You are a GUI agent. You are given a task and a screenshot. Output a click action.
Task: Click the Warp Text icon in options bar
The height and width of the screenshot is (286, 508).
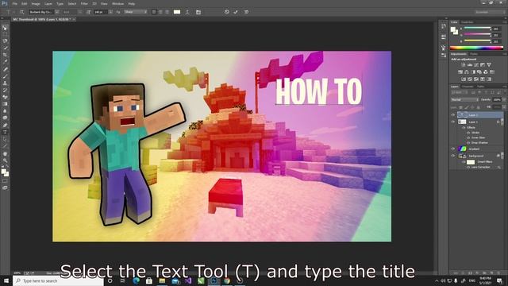(x=187, y=12)
